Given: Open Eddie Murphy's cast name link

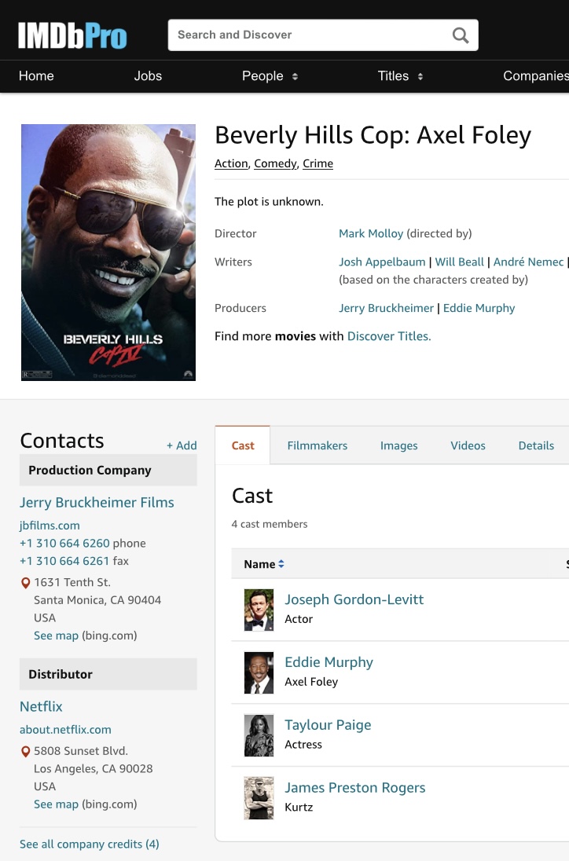Looking at the screenshot, I should (x=329, y=661).
